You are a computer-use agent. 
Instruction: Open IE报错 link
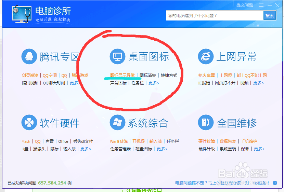pos(204,83)
